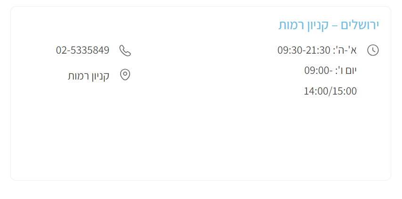The width and height of the screenshot is (402, 199).
Task: Call the 02-5335849 phone number
Action: (82, 50)
